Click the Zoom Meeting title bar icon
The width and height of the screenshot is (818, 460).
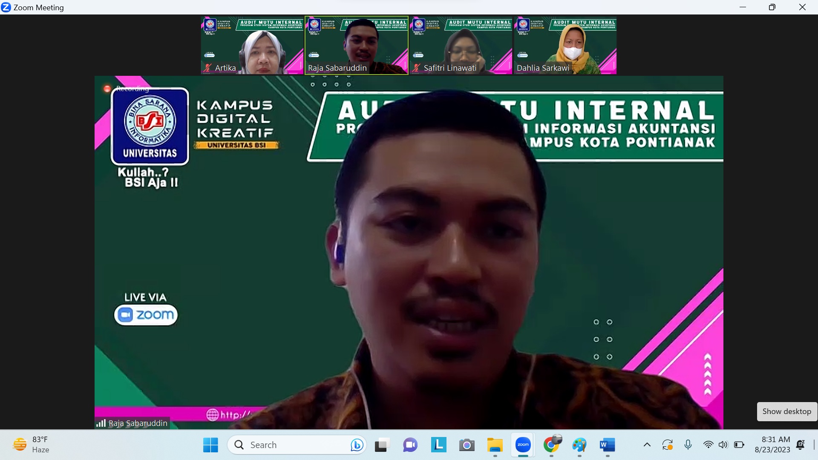click(6, 7)
